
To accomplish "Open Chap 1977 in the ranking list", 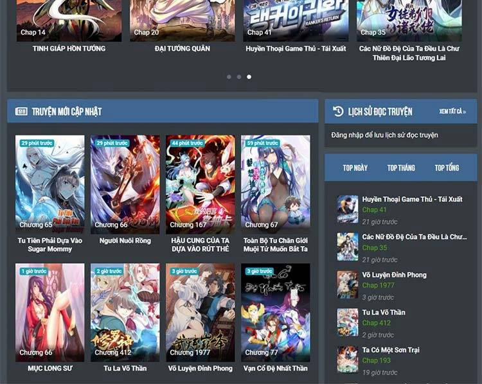I will [378, 285].
